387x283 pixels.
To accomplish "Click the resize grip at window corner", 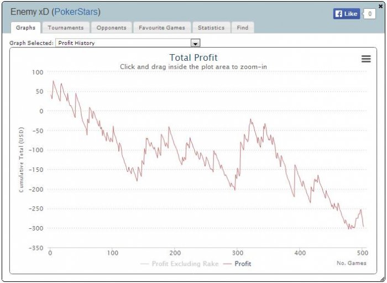I will click(x=383, y=279).
